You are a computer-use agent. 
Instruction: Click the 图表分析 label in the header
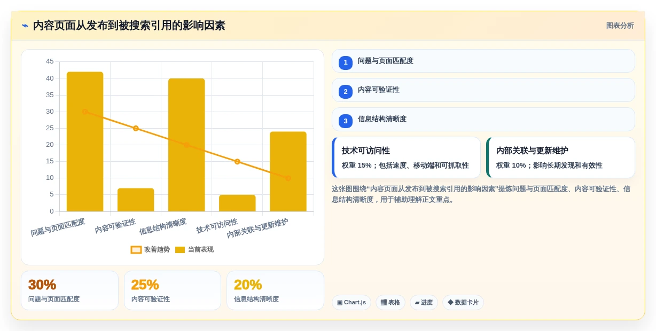[620, 26]
